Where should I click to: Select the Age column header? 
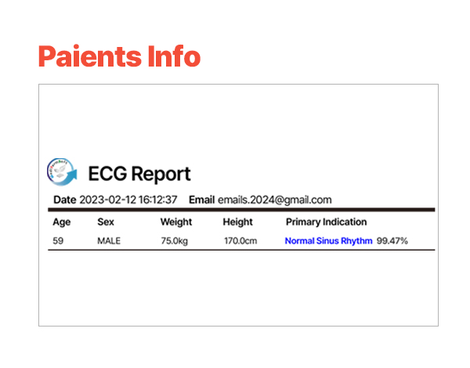pyautogui.click(x=62, y=222)
